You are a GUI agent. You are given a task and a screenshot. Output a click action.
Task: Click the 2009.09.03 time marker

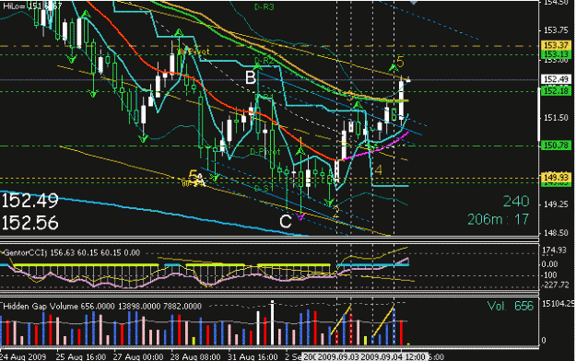coord(338,356)
